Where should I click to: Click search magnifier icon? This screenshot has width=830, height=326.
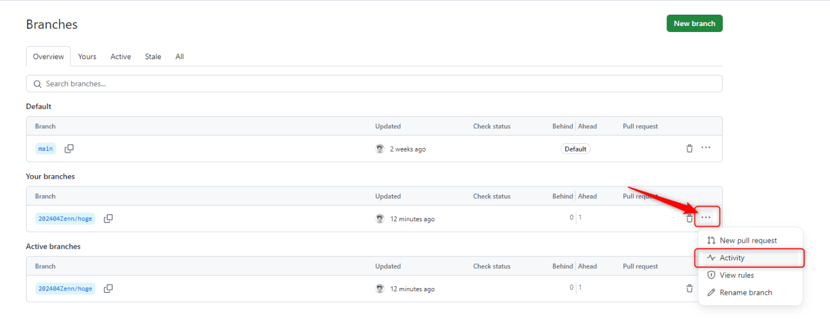coord(37,84)
